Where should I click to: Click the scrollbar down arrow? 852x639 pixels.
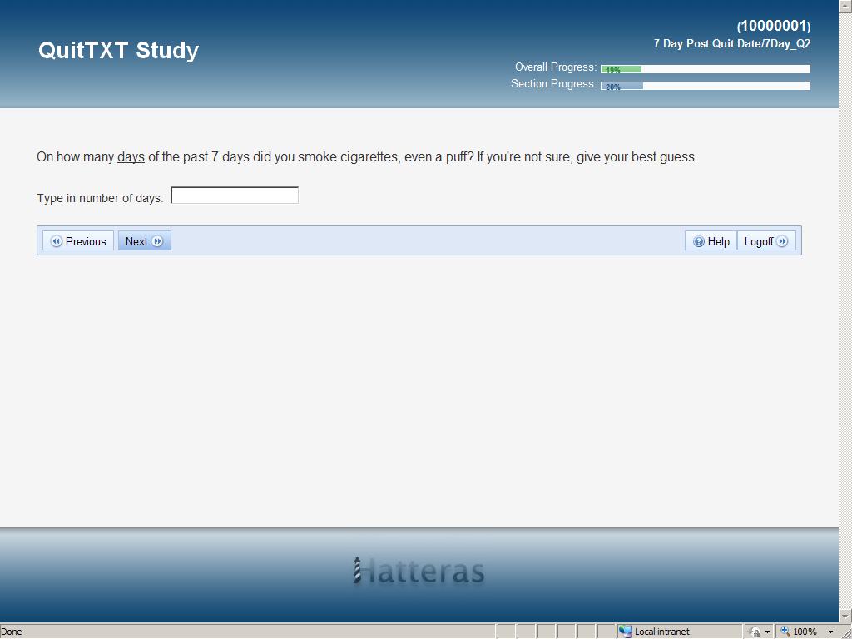coord(845,616)
